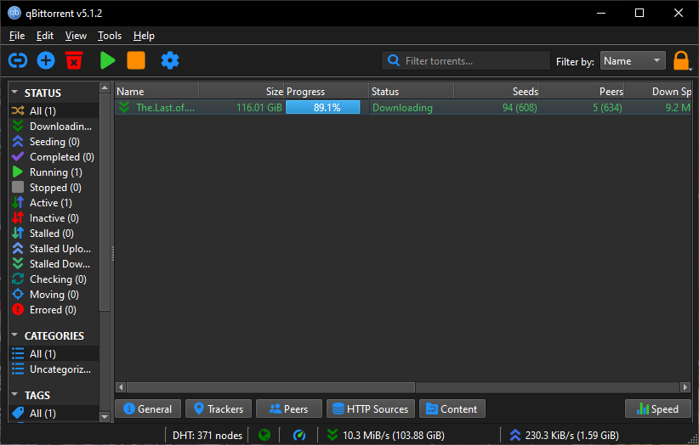Sort by the Name column header

[156, 91]
